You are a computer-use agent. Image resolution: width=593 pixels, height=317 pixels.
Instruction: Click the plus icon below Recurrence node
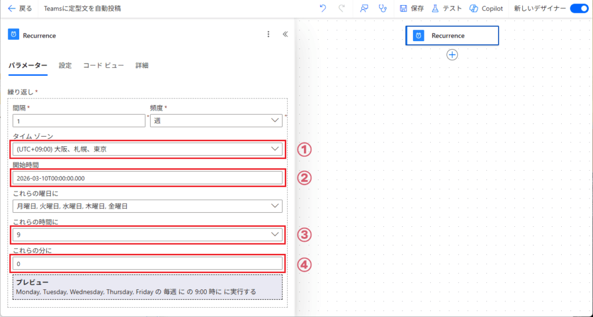[452, 54]
